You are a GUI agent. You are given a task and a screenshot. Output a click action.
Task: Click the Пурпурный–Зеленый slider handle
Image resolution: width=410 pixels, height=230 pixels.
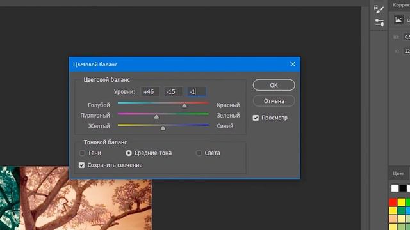coord(156,116)
